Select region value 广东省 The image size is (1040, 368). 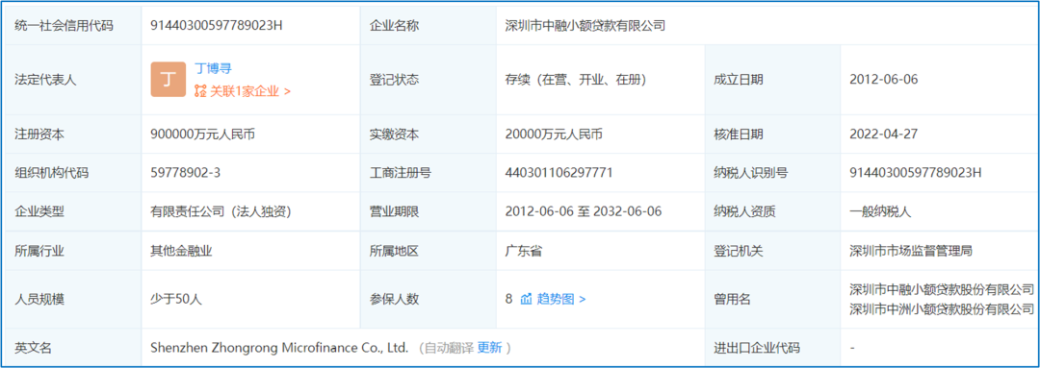pyautogui.click(x=524, y=251)
